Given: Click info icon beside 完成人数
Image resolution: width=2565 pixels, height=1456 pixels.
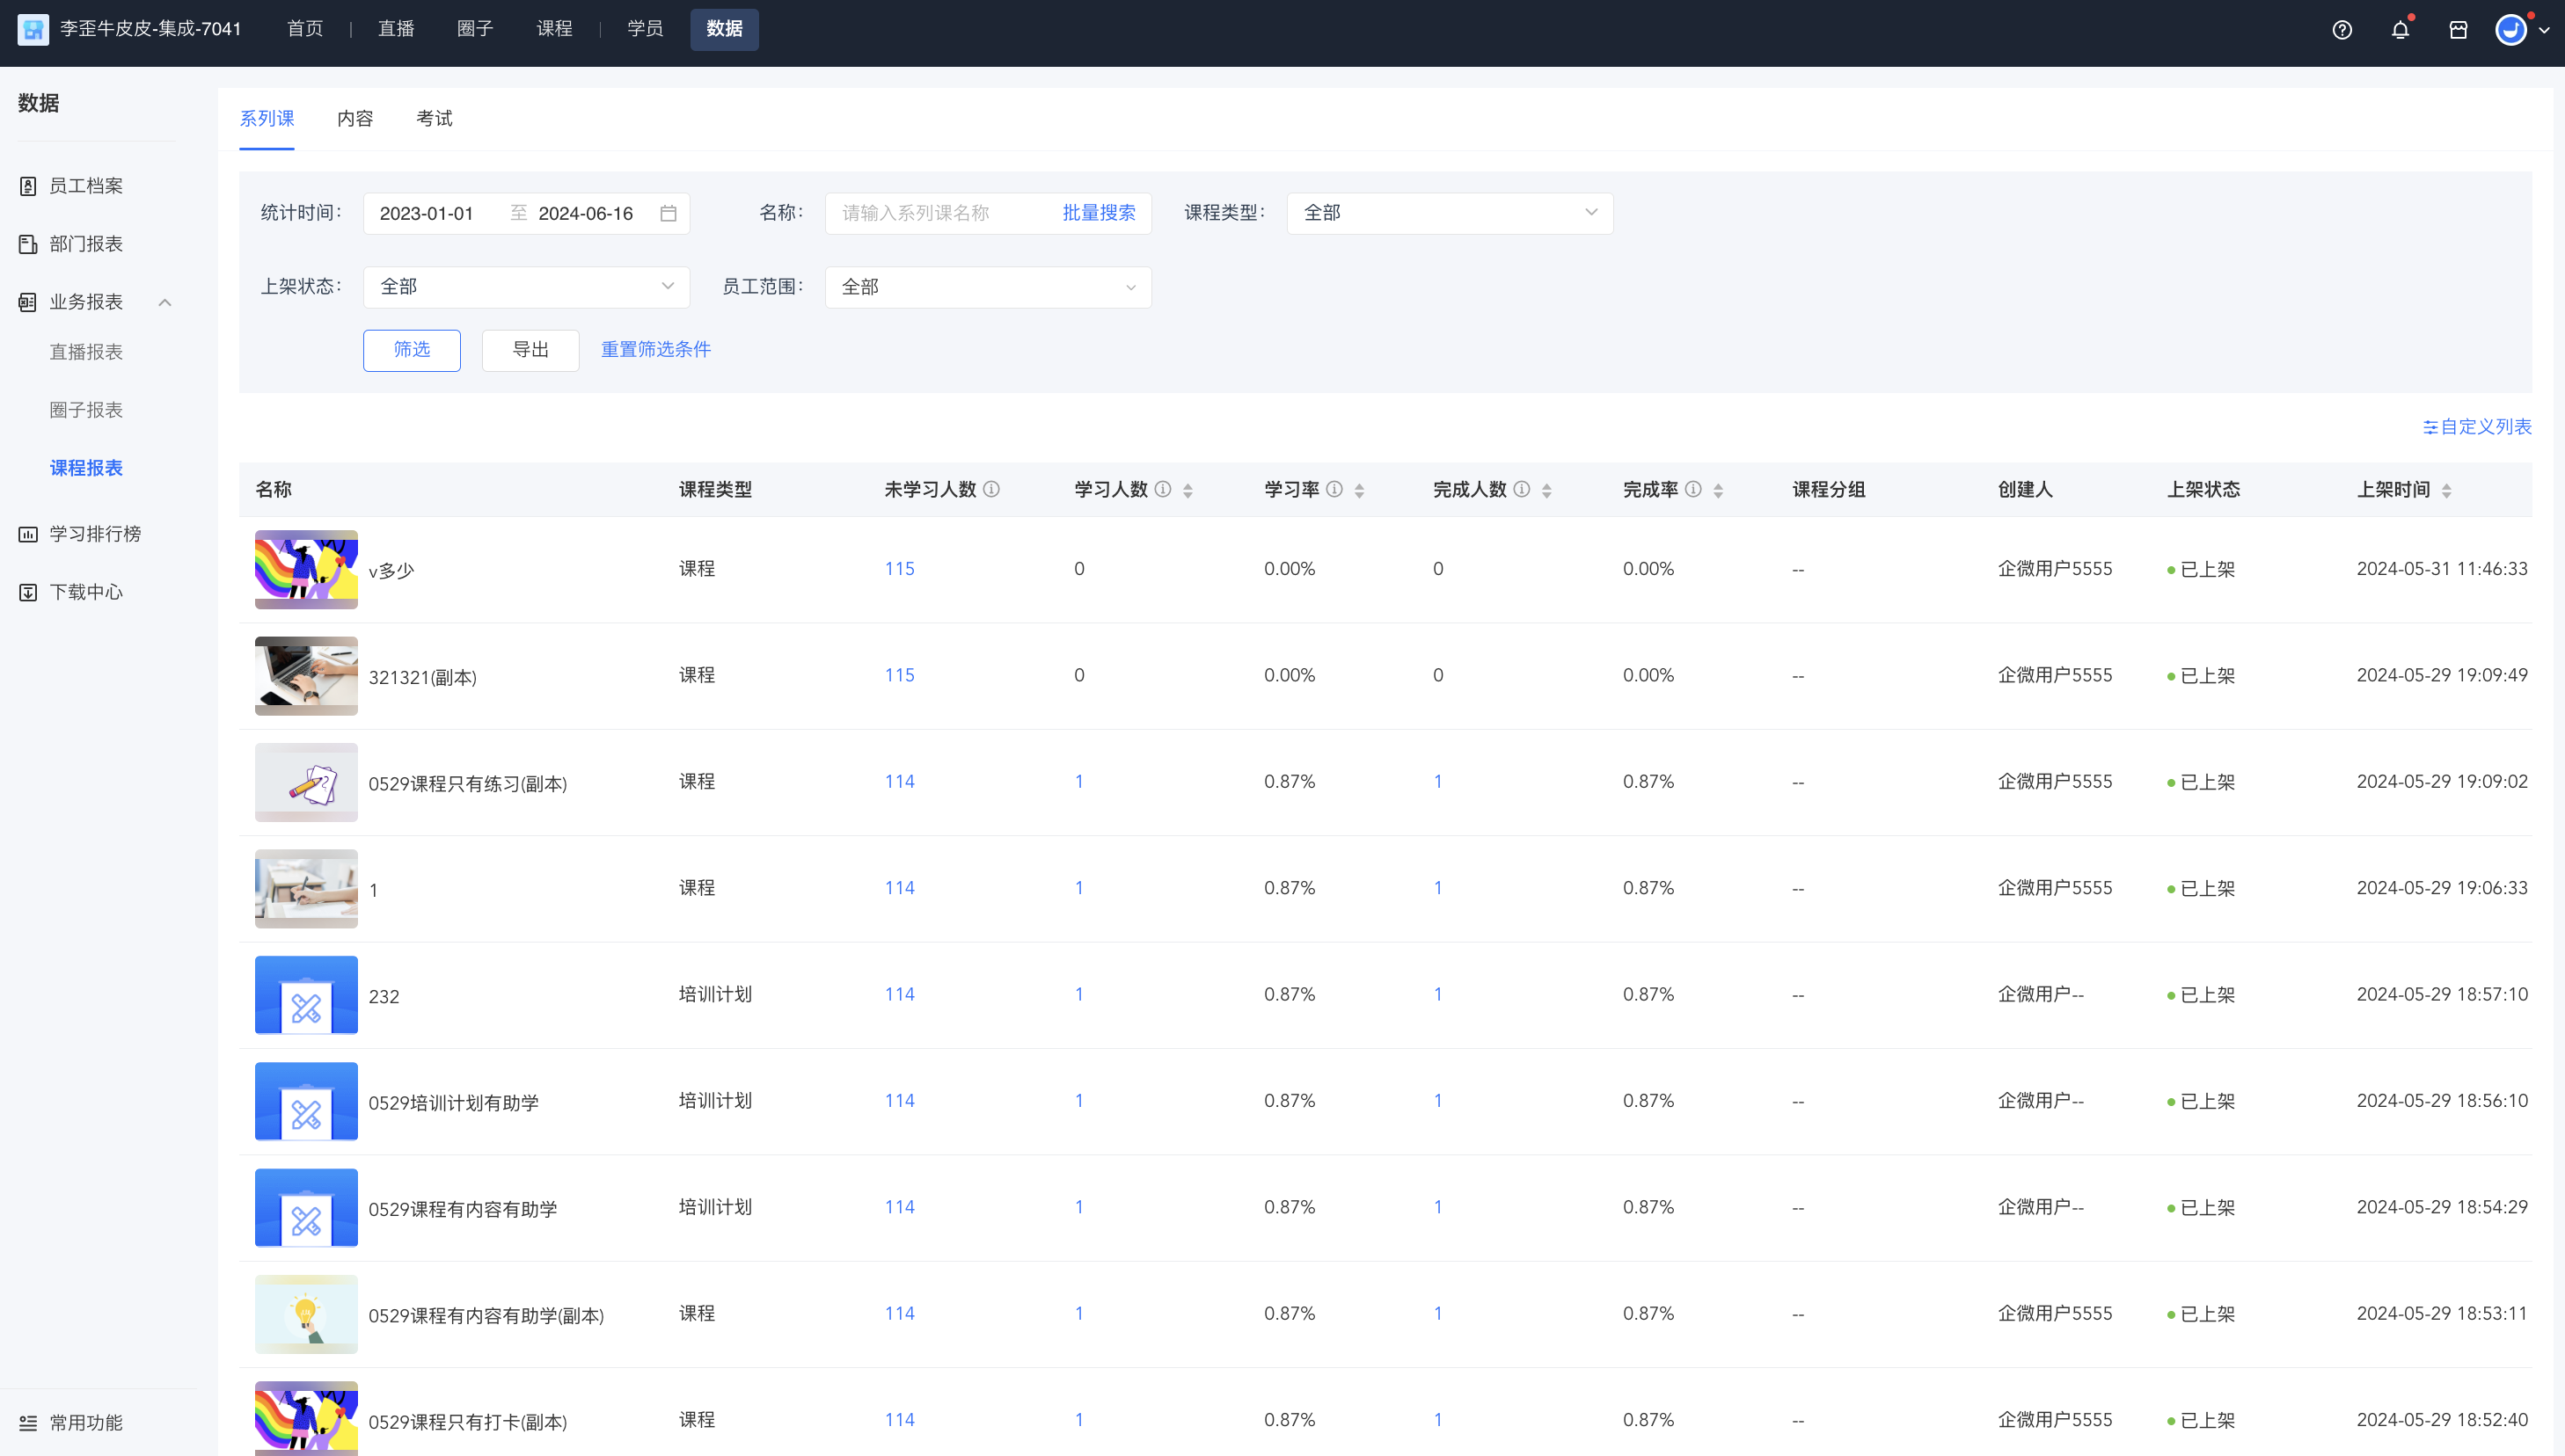Looking at the screenshot, I should [1522, 489].
